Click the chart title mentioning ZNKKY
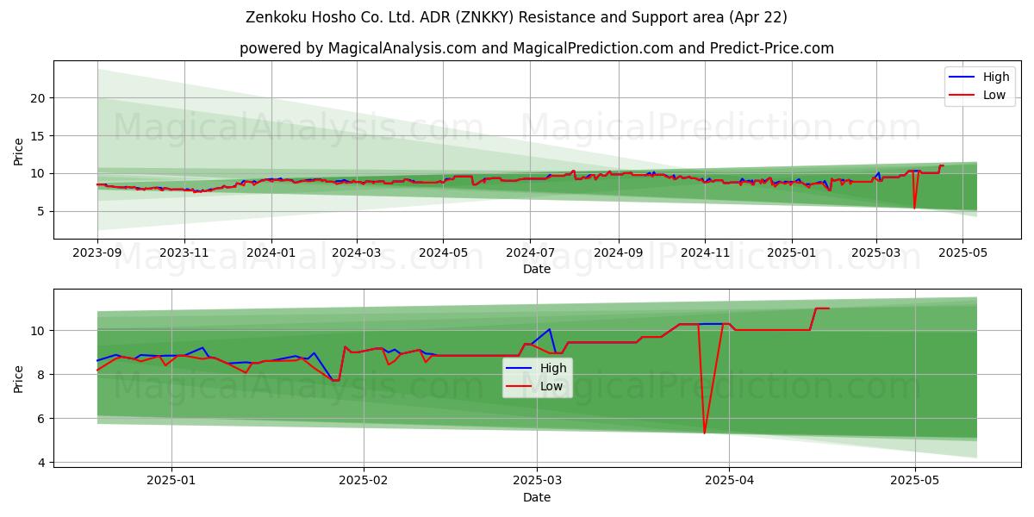Viewport: 1034px width, 517px height. (516, 17)
